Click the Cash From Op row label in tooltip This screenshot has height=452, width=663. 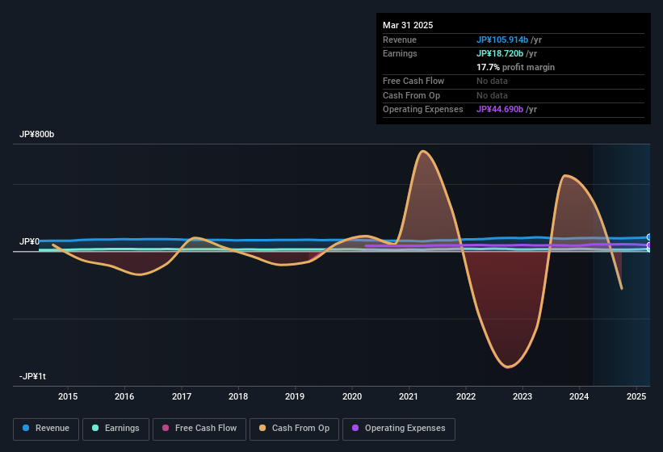point(411,95)
